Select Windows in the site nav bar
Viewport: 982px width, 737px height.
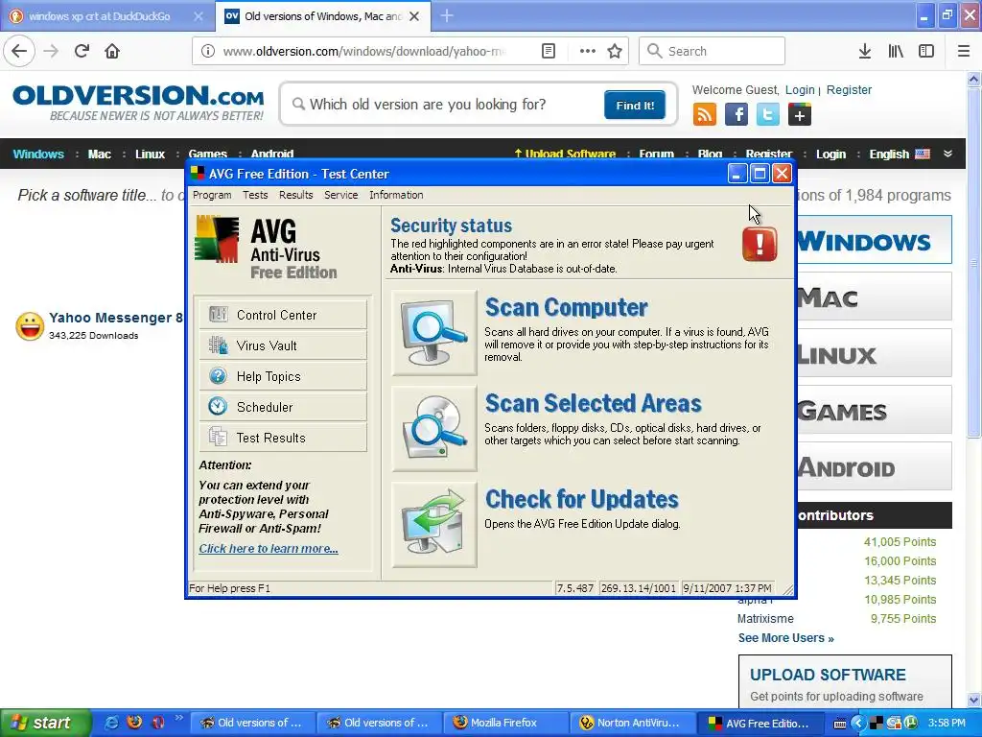(38, 155)
